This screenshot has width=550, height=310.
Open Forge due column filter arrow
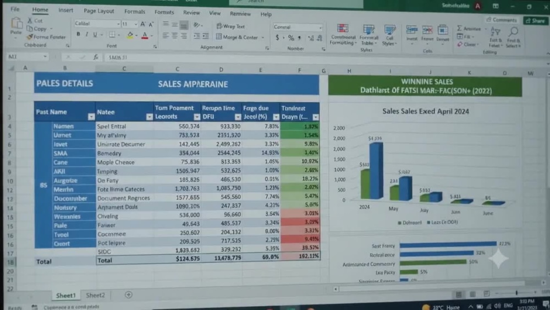click(276, 117)
